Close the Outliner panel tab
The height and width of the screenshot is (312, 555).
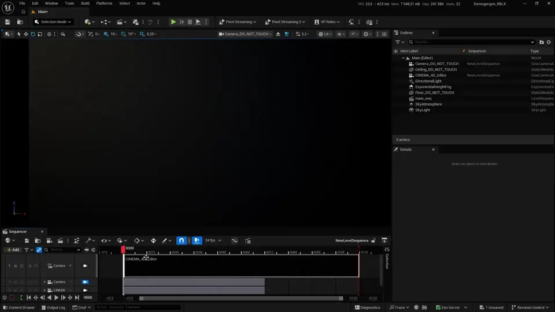coord(433,32)
